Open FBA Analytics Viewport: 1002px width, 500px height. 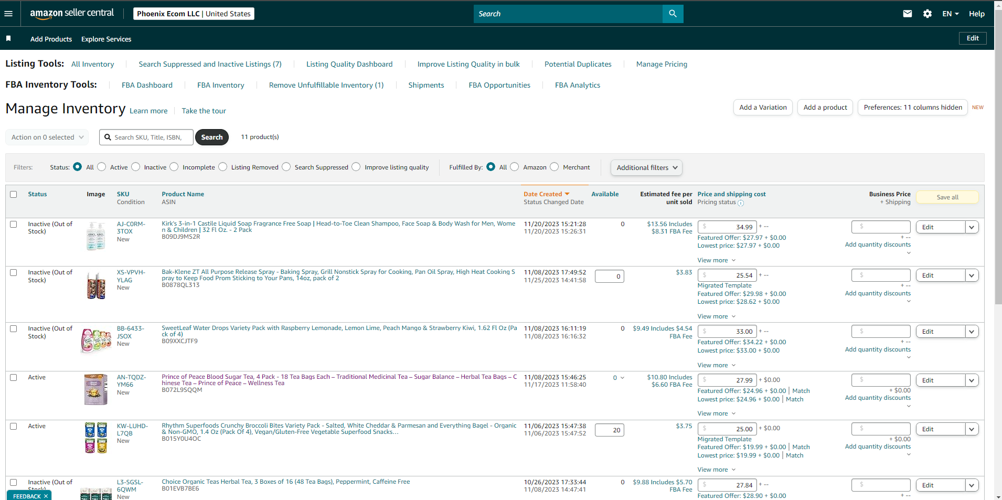pyautogui.click(x=578, y=85)
